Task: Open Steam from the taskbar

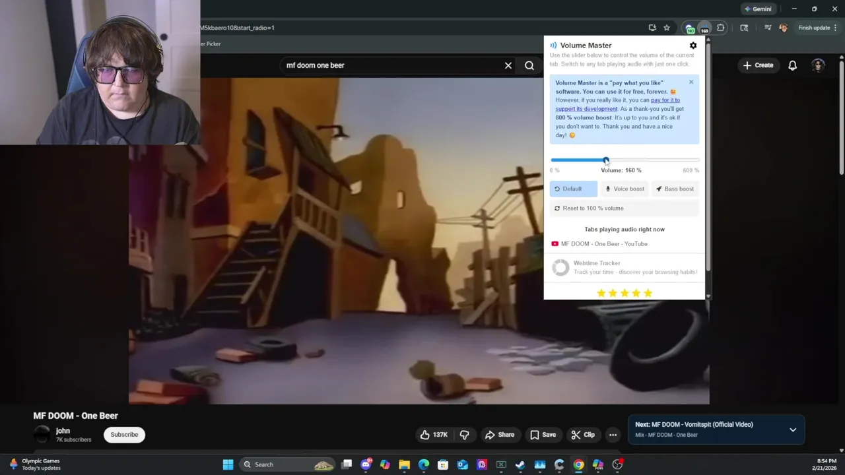Action: click(x=520, y=464)
